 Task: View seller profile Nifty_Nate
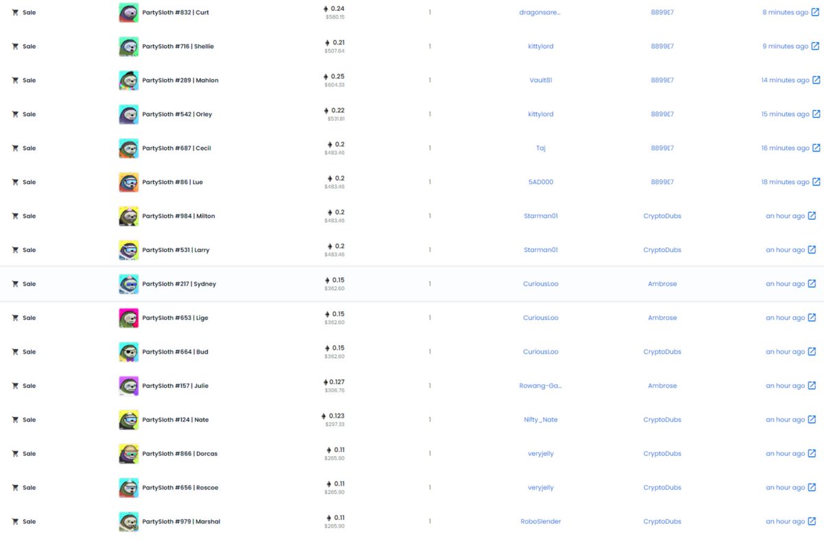click(540, 420)
